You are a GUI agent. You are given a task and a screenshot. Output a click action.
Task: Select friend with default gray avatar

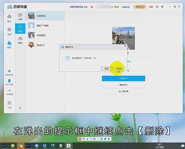(45, 26)
